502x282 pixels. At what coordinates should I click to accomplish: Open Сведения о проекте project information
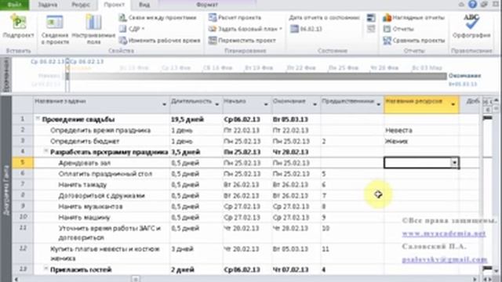(55, 30)
